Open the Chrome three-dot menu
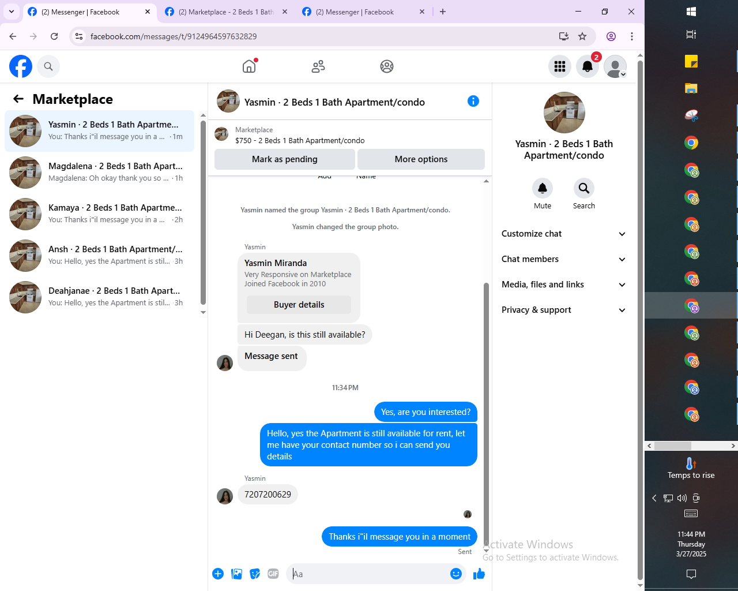Viewport: 738px width, 591px height. click(632, 36)
